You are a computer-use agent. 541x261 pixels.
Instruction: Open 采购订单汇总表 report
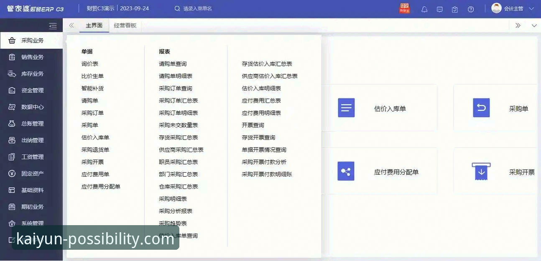coord(178,100)
